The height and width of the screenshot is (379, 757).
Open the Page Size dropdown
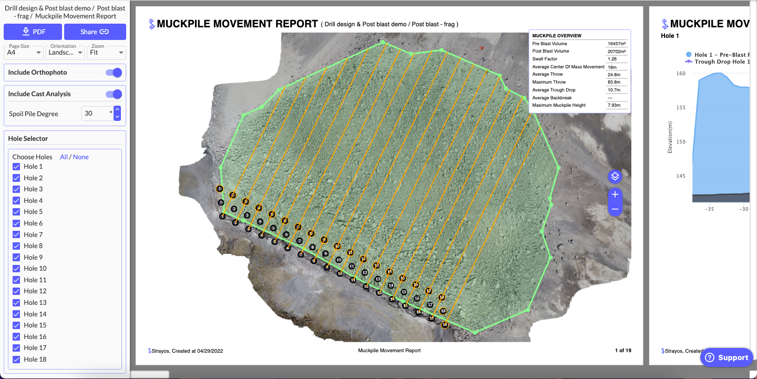coord(25,52)
